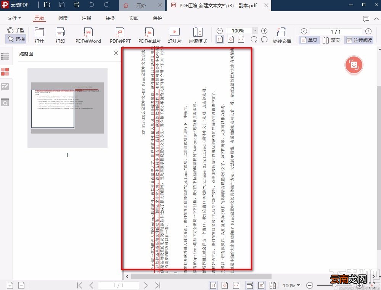Click the undo arrow in title bar
This screenshot has width=381, height=290.
point(92,5)
